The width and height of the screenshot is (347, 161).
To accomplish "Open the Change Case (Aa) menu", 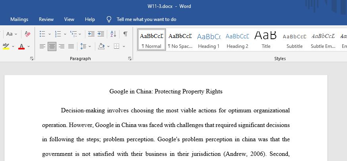I will click(x=12, y=34).
